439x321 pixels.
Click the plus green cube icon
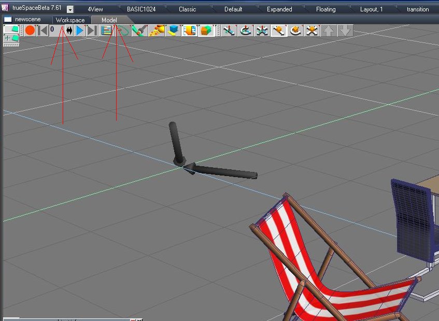[11, 39]
